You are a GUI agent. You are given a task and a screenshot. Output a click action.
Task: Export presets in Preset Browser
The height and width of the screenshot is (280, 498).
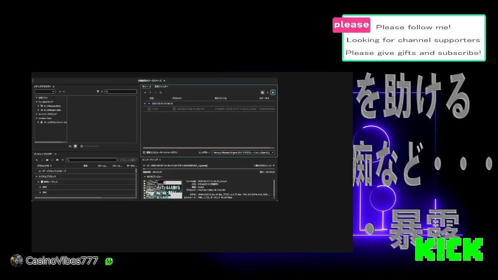click(63, 160)
